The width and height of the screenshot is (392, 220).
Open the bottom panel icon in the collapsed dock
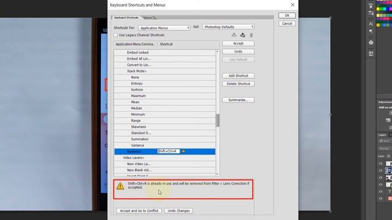pos(371,53)
